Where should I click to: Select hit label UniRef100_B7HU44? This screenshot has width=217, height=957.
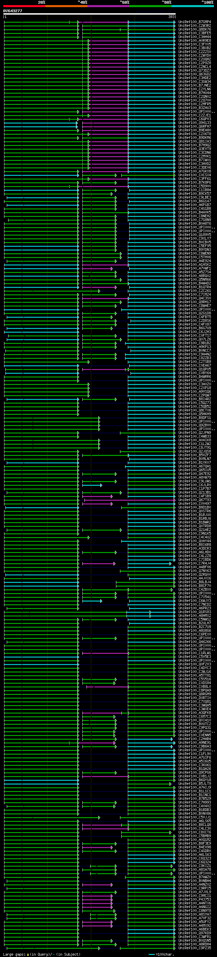click(x=195, y=93)
